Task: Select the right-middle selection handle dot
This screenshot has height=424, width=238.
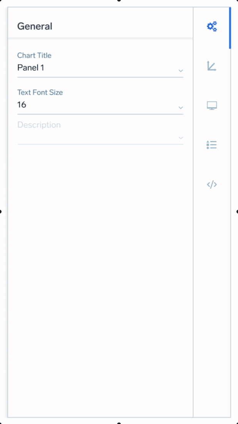Action: [237, 212]
